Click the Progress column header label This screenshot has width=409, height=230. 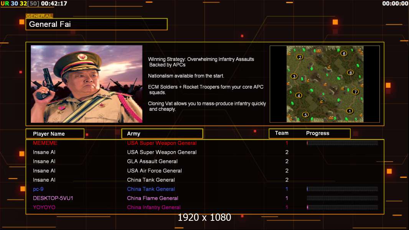point(317,133)
